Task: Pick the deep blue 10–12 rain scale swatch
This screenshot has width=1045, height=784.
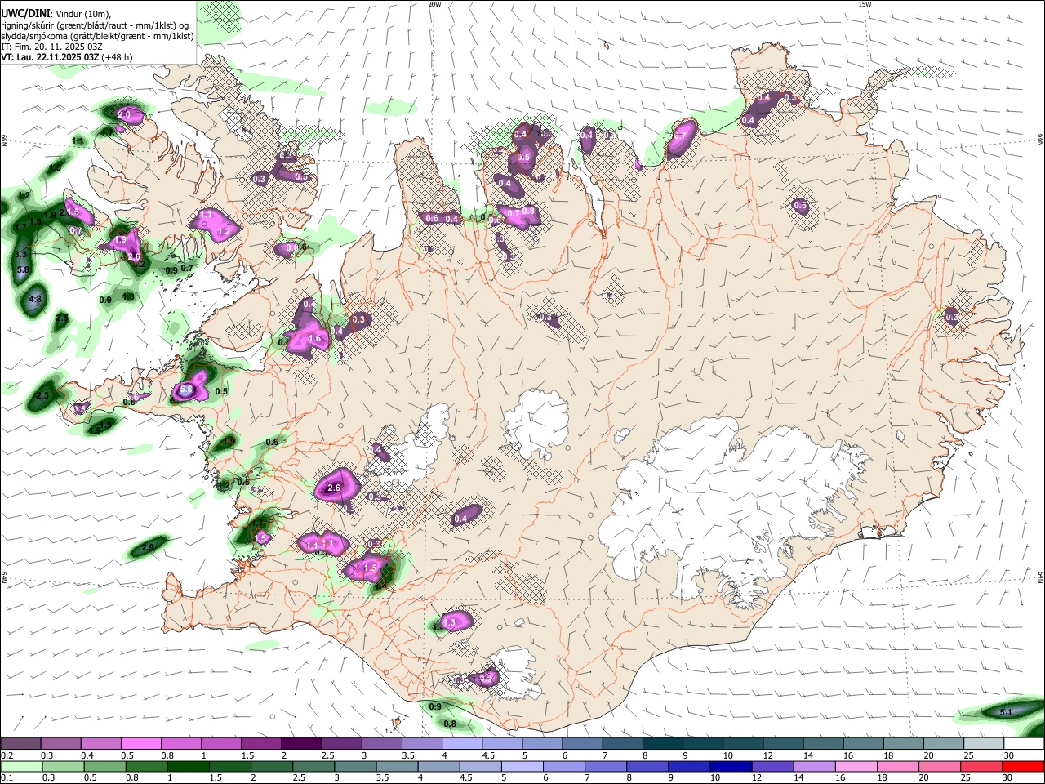Action: point(730,766)
